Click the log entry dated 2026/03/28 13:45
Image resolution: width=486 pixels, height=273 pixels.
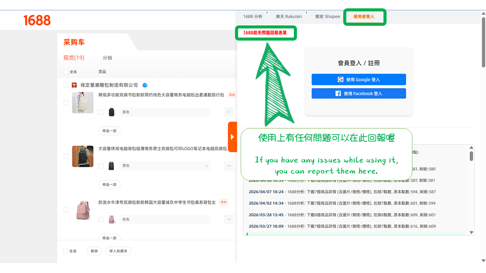tap(342, 215)
